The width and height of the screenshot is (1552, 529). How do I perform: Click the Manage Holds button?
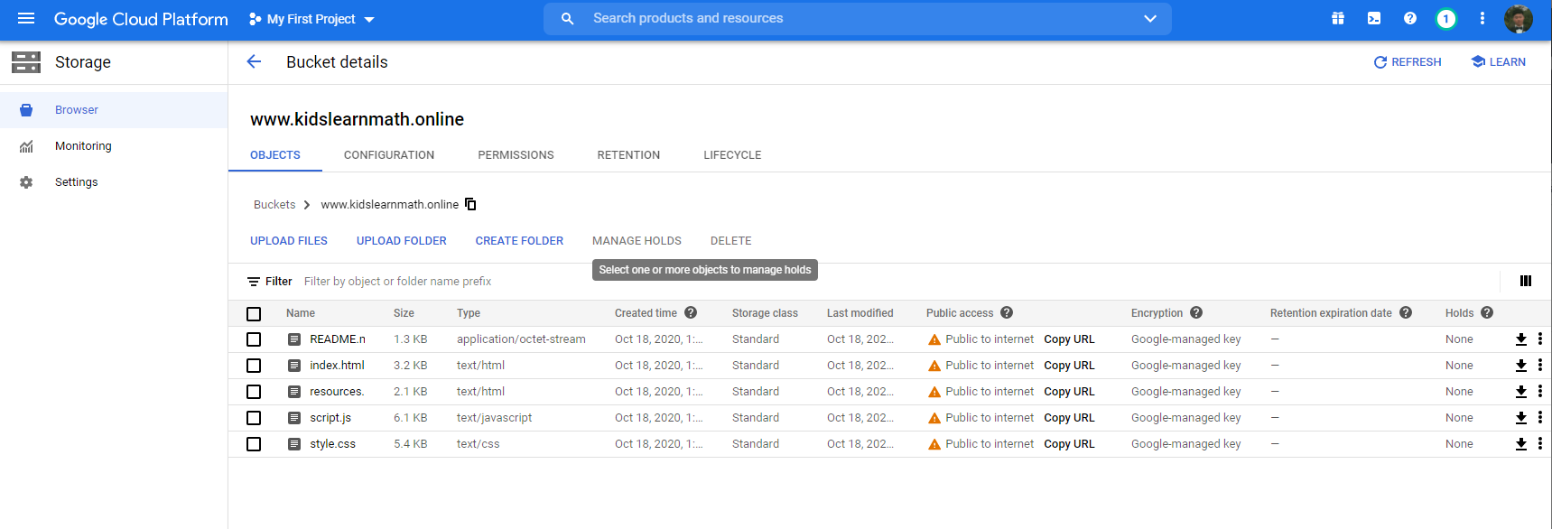[637, 241]
